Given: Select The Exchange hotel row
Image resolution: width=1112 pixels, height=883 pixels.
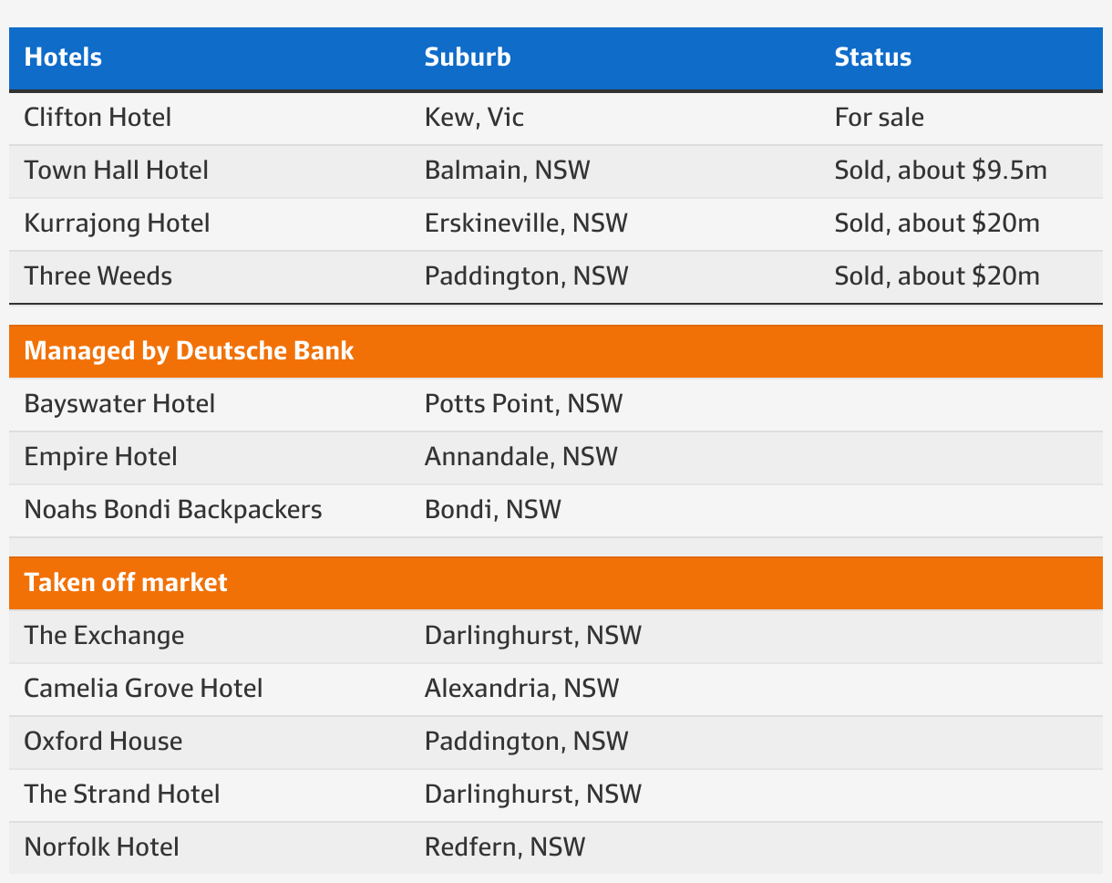Looking at the screenshot, I should 104,636.
